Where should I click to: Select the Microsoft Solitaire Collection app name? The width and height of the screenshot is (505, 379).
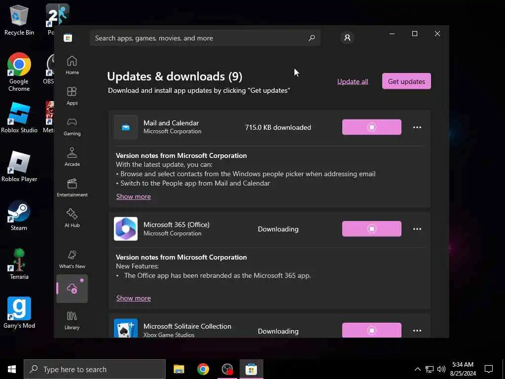coord(187,326)
